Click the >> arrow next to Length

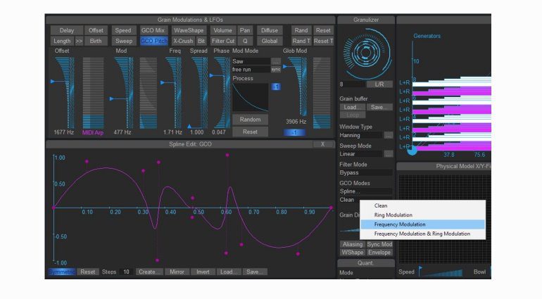[79, 42]
